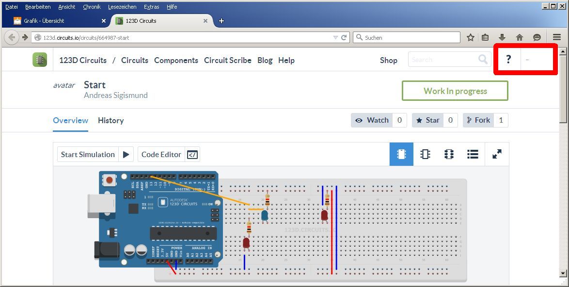
Task: Click the scrollbar up arrow
Action: 563,51
